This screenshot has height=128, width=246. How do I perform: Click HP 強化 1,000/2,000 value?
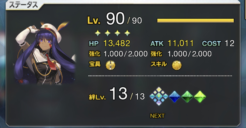[125, 54]
